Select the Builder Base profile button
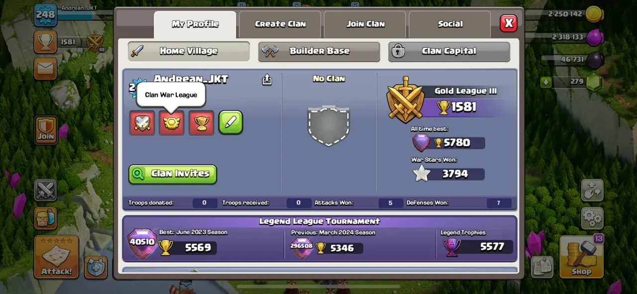Image resolution: width=637 pixels, height=294 pixels. tap(319, 51)
